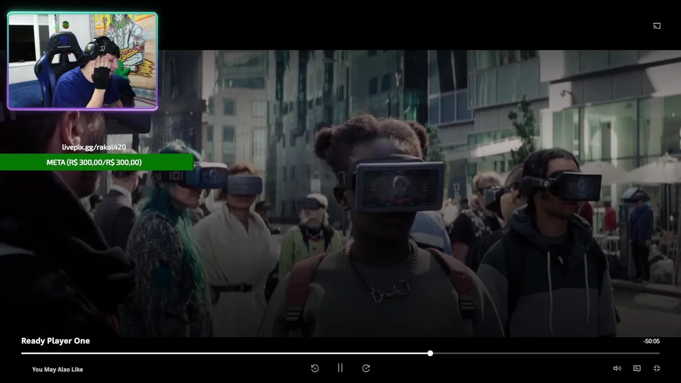Viewport: 681px width, 383px height.
Task: Click the livepix.gg/rakal420 text
Action: coord(94,147)
